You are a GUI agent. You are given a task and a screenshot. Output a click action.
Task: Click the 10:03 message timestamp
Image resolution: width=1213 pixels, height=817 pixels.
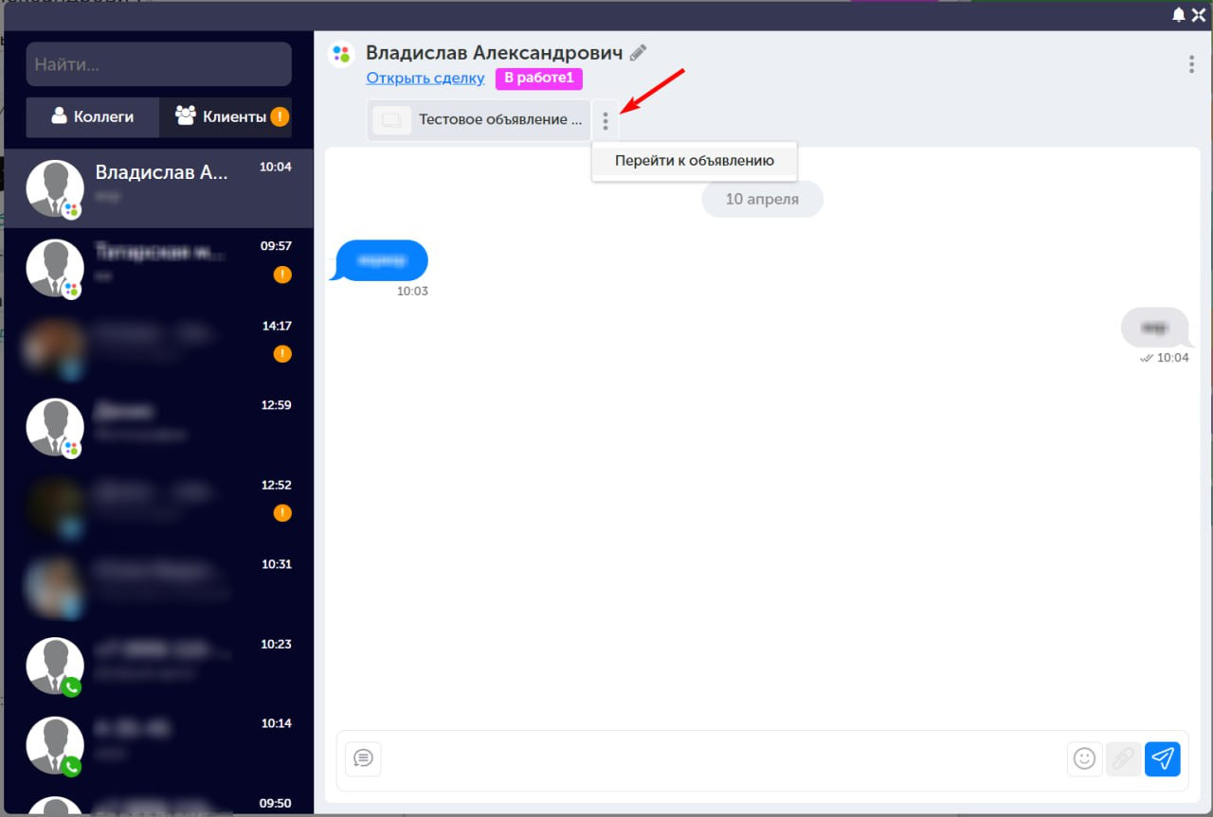[x=412, y=292]
